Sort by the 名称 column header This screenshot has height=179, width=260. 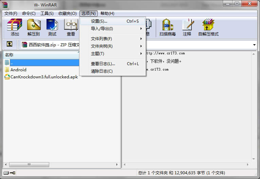coord(41,55)
